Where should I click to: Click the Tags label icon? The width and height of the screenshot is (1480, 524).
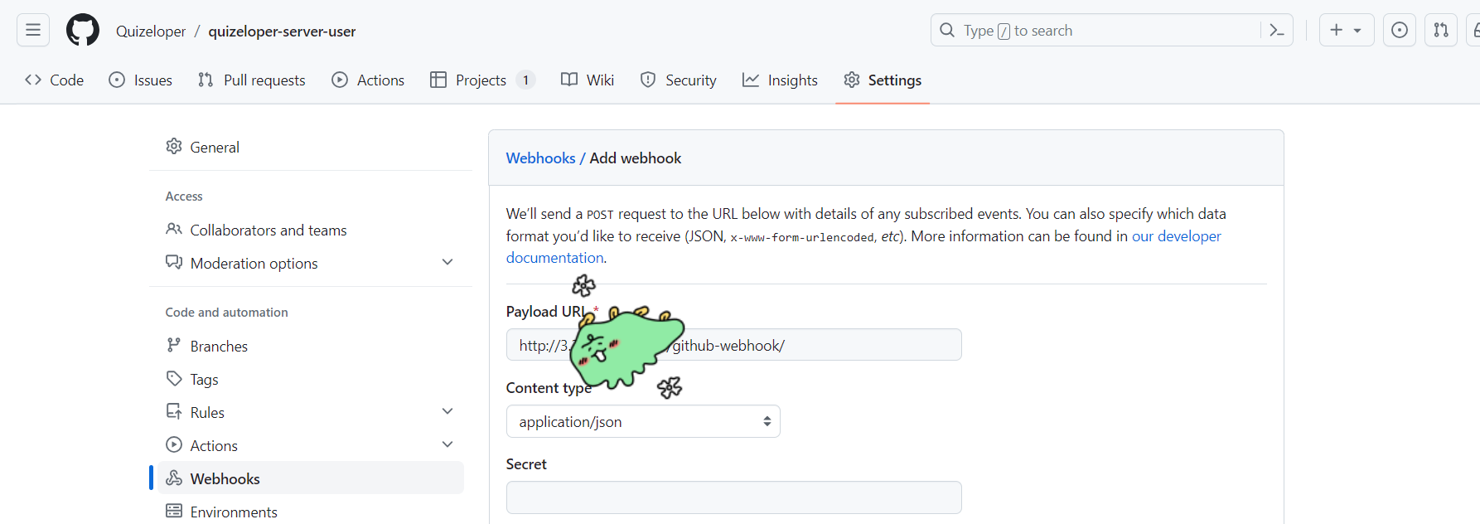(174, 379)
